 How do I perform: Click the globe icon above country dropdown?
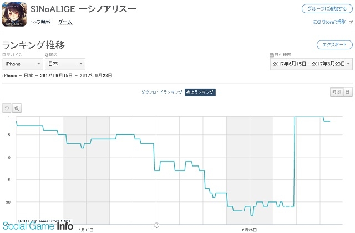coord(47,55)
